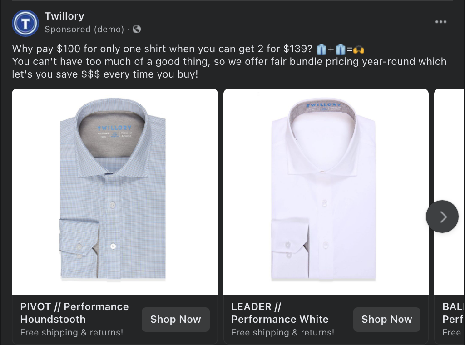Click the Twillory profile logo
The image size is (465, 345).
click(x=25, y=23)
